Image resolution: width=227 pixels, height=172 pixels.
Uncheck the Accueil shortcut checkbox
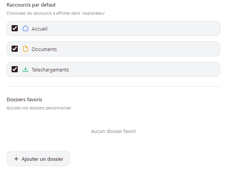[x=15, y=28]
